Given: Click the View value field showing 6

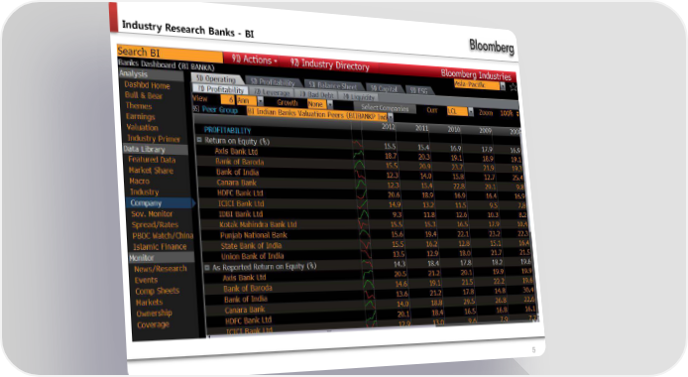Looking at the screenshot, I should pos(228,99).
